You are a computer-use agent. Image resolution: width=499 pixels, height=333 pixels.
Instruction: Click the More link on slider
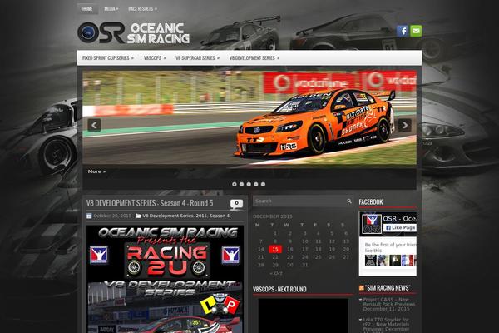(x=96, y=171)
